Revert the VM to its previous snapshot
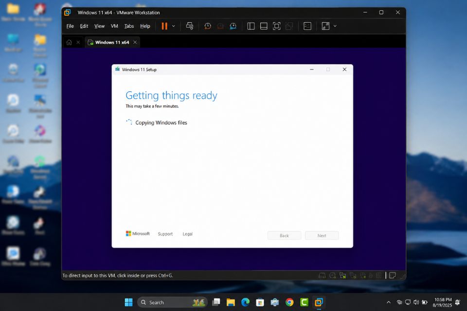 click(x=220, y=26)
